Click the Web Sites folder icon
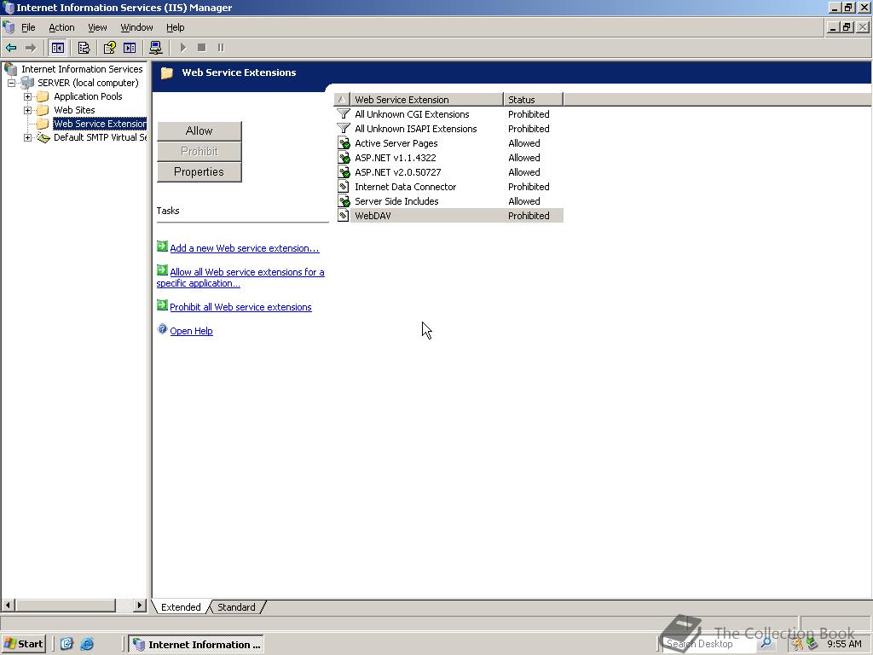 tap(43, 110)
